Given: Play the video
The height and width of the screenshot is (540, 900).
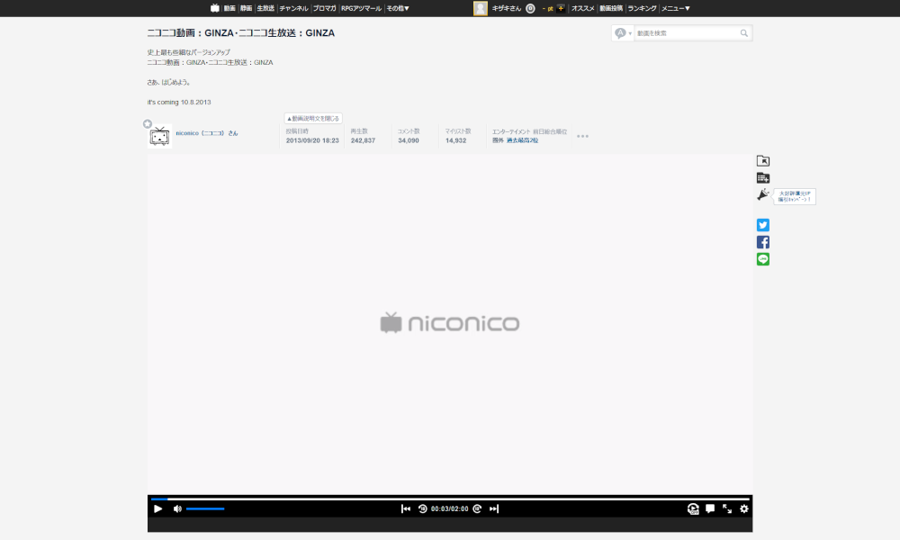Looking at the screenshot, I should pyautogui.click(x=158, y=509).
